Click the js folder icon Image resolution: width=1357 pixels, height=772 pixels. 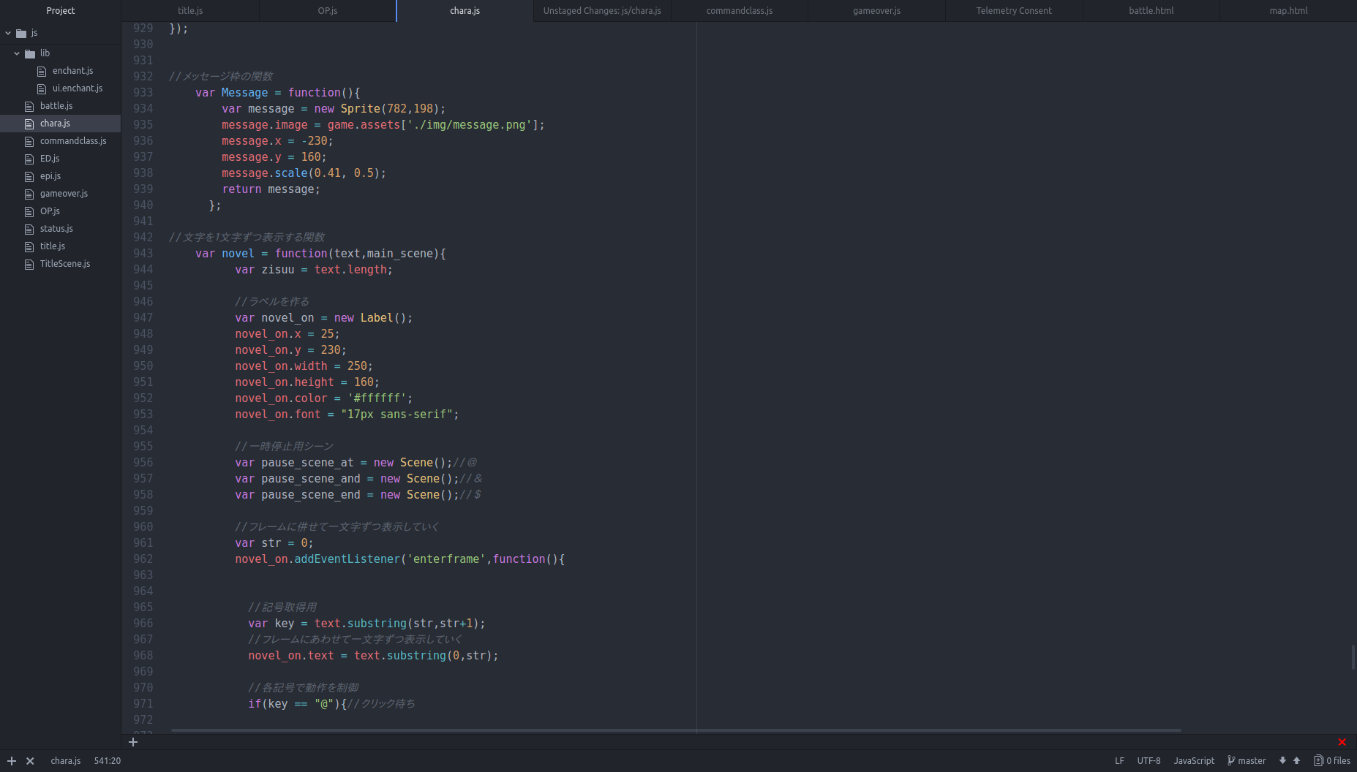point(21,34)
